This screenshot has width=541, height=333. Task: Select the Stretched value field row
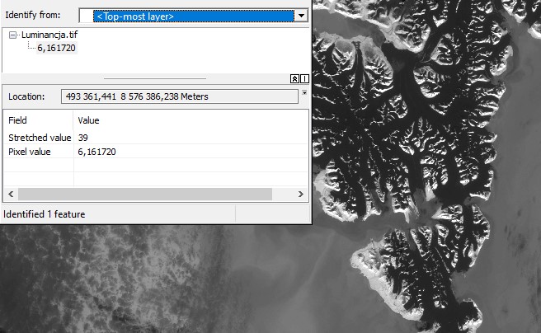(x=39, y=137)
